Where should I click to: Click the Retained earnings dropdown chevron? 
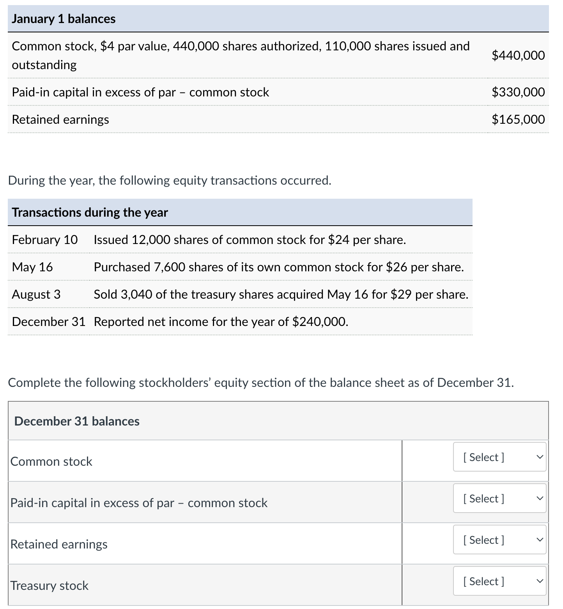pyautogui.click(x=540, y=540)
